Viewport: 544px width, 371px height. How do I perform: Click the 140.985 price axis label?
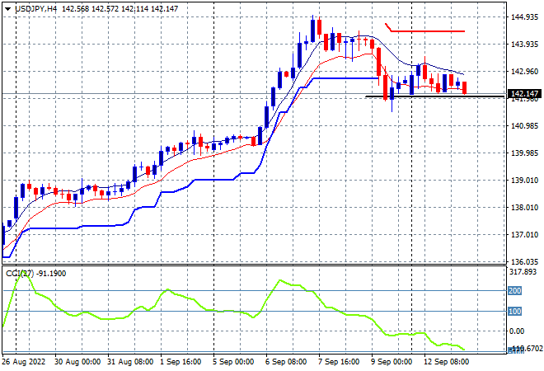pos(524,125)
